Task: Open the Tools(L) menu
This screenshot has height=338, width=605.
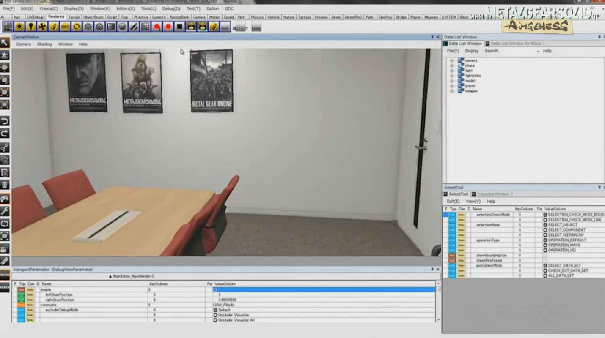Action: (148, 8)
